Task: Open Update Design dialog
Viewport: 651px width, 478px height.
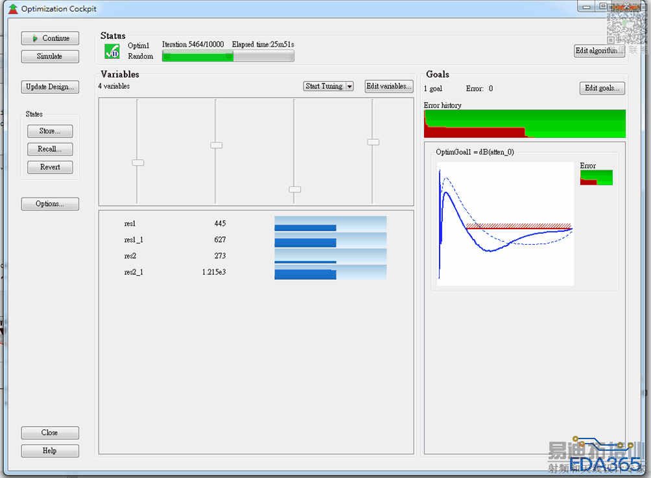Action: tap(50, 87)
